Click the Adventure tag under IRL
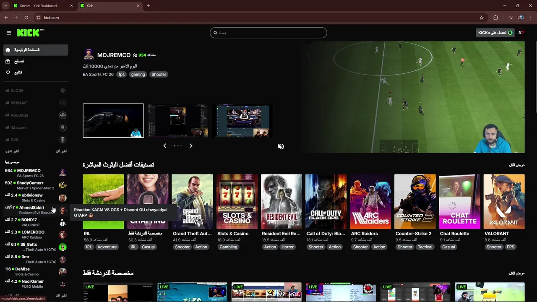 pos(107,247)
